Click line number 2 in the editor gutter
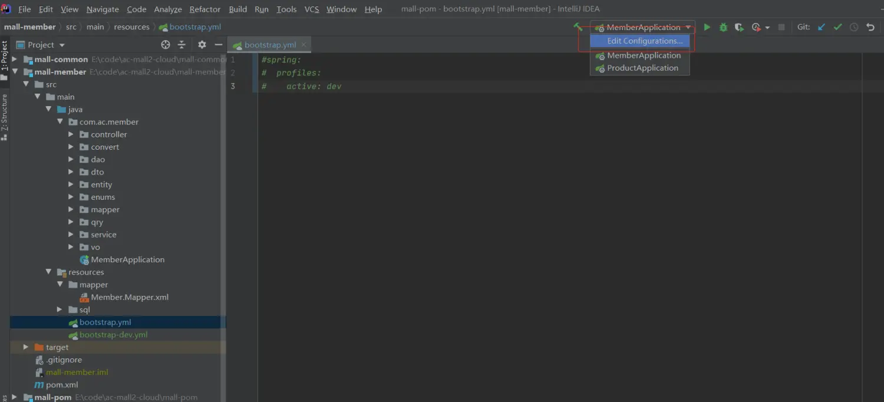 233,73
